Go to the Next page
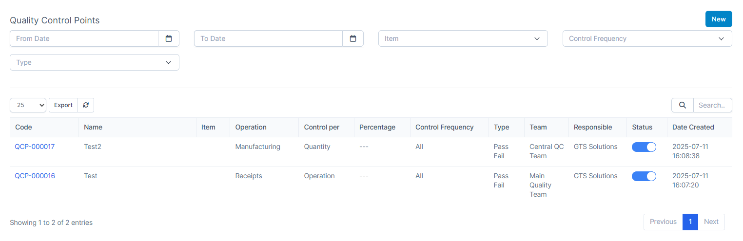 [x=711, y=222]
